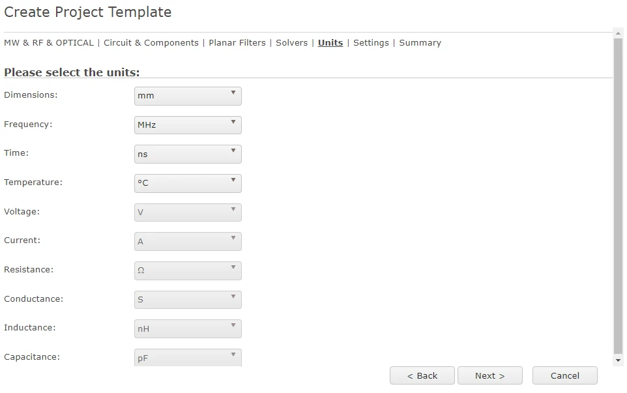The width and height of the screenshot is (627, 393).
Task: Open the Temperature unit dropdown
Action: tap(188, 184)
